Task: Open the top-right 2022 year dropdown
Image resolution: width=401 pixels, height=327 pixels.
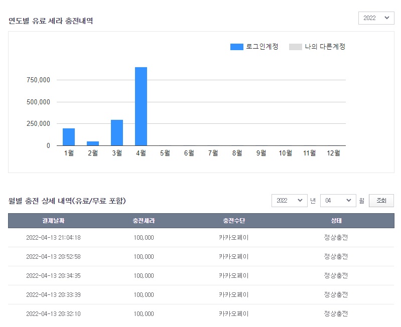Action: coord(376,18)
